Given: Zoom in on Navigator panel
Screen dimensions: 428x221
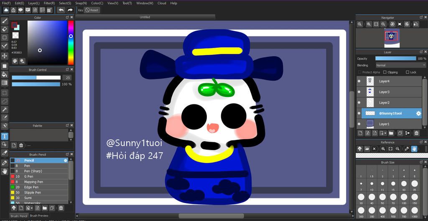Looking at the screenshot, I should pos(369,24).
